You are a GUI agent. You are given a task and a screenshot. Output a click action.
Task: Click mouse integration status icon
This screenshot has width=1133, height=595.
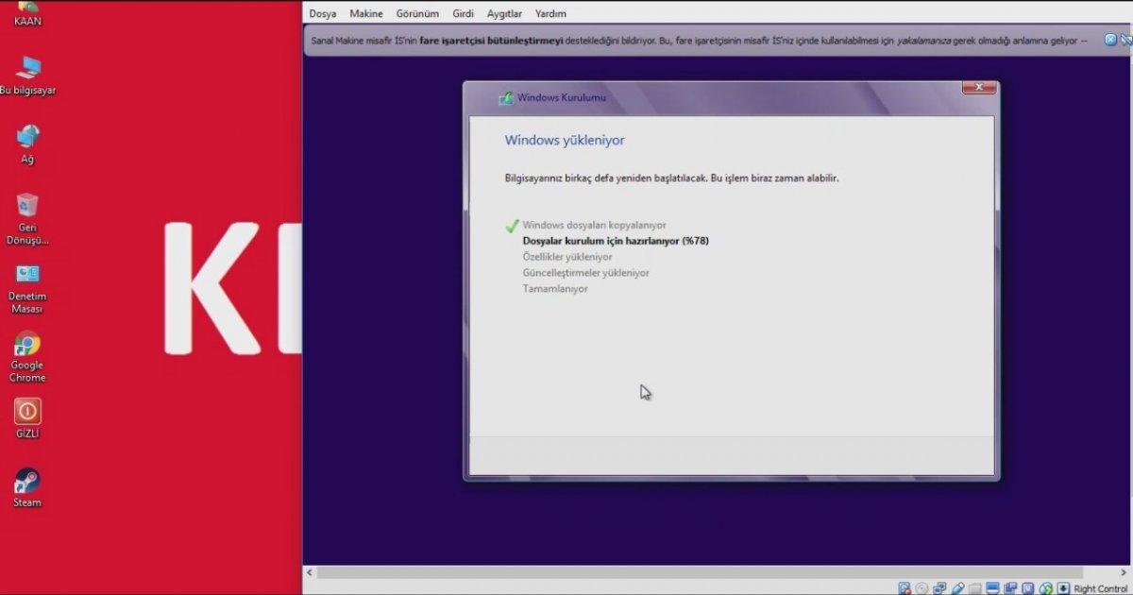[x=1045, y=588]
